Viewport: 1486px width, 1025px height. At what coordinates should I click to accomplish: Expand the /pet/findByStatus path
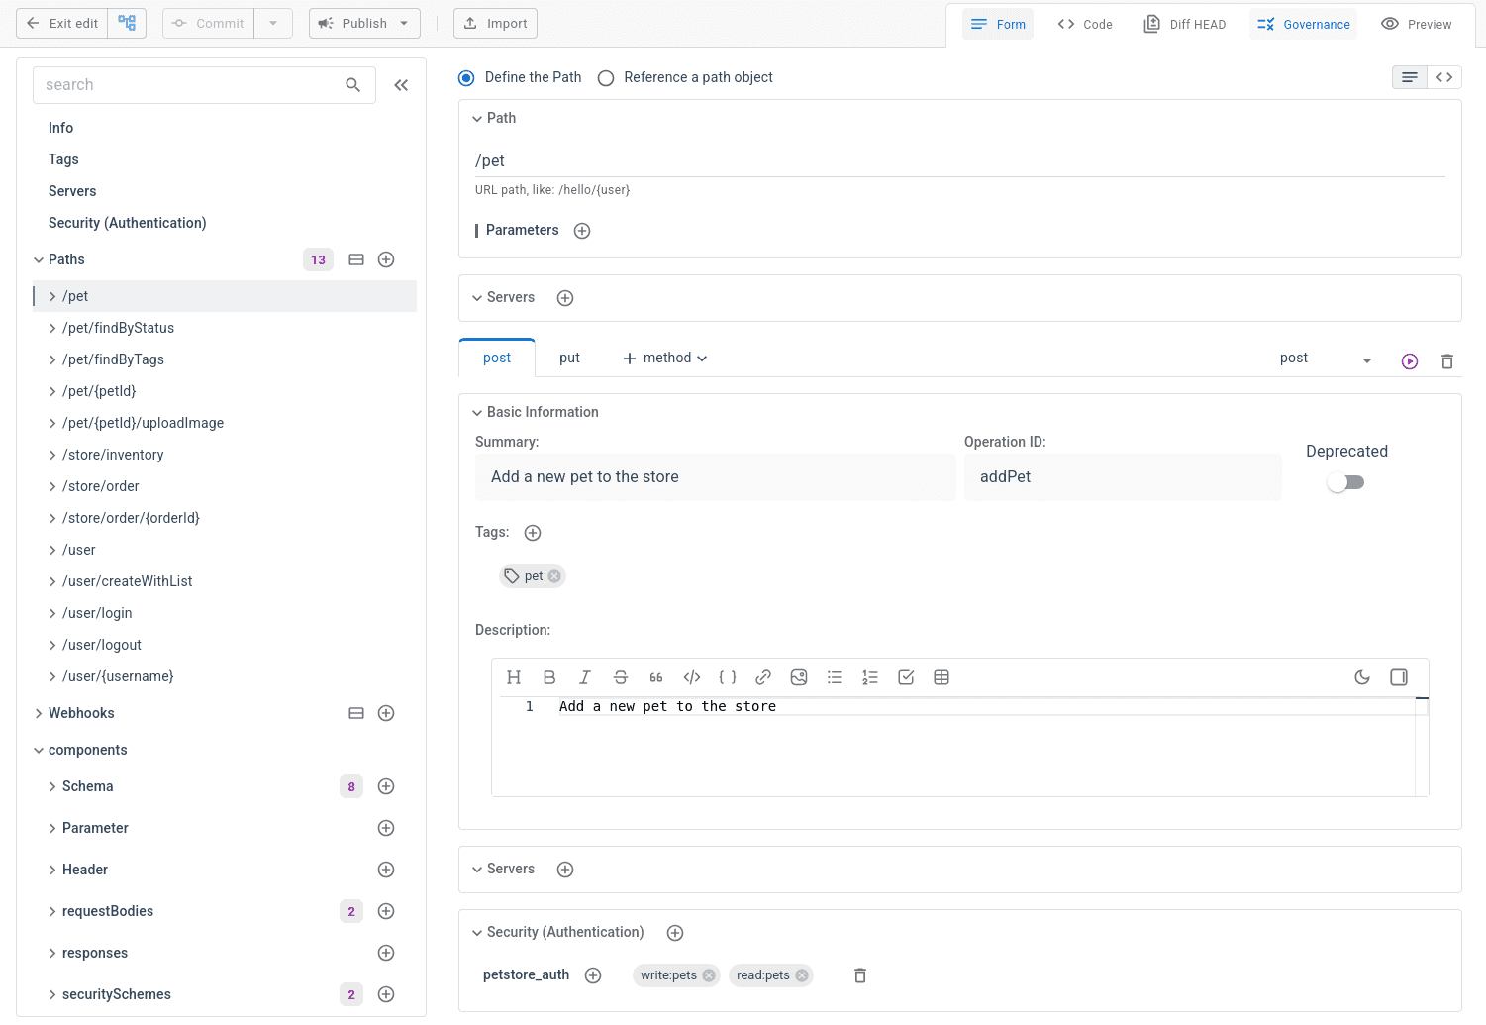coord(52,328)
